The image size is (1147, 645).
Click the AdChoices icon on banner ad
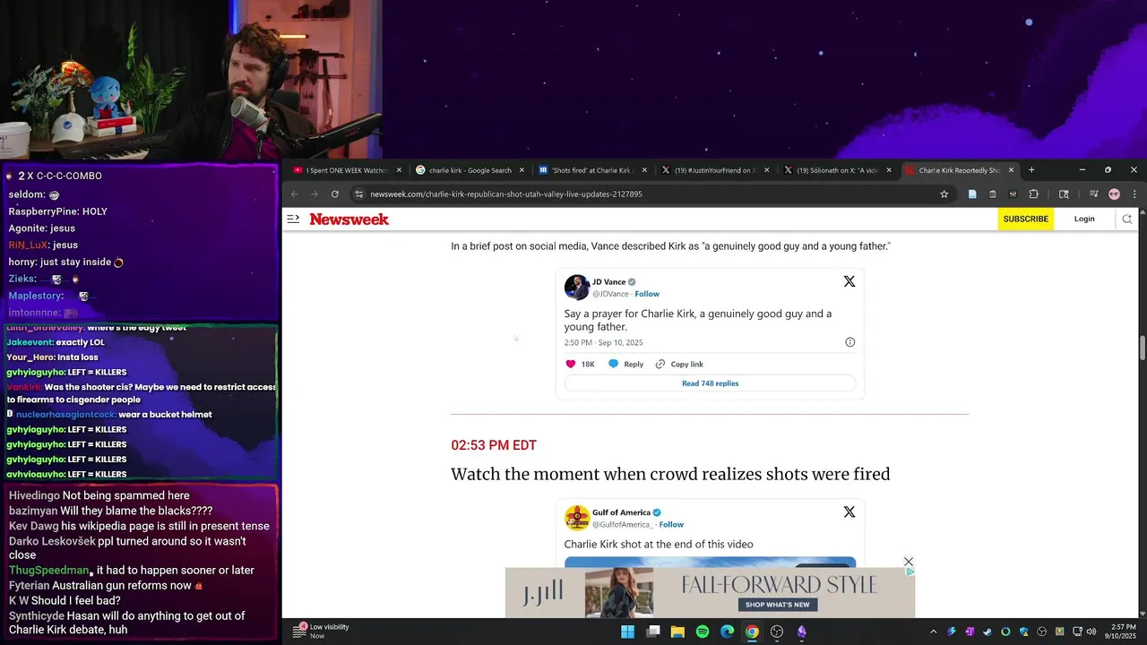(910, 572)
